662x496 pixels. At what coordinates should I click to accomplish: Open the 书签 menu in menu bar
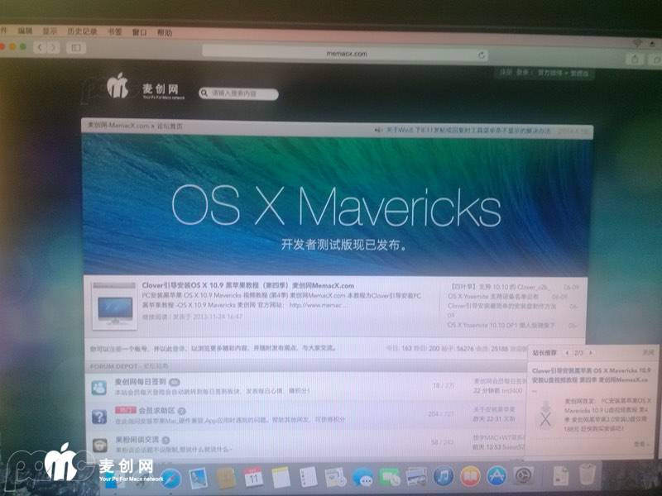click(x=114, y=32)
